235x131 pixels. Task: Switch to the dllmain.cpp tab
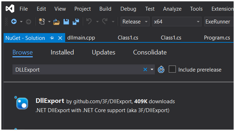81,38
